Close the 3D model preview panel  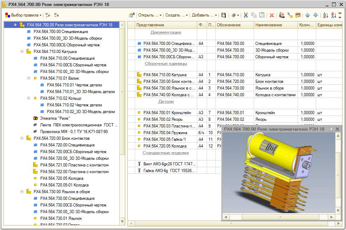click(x=338, y=129)
